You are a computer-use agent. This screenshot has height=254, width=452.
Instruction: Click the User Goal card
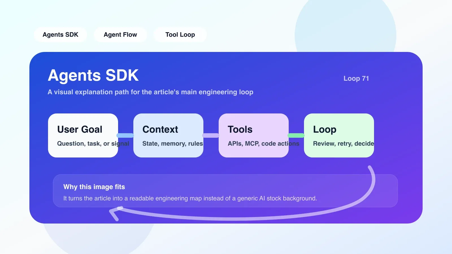click(83, 135)
